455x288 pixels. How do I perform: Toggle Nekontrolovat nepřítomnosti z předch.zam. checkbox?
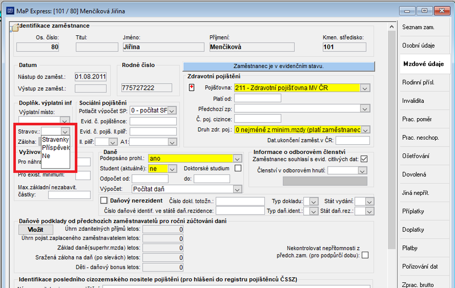[x=365, y=255]
